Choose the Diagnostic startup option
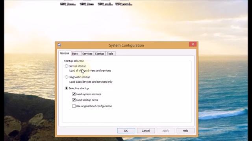 pos(67,77)
